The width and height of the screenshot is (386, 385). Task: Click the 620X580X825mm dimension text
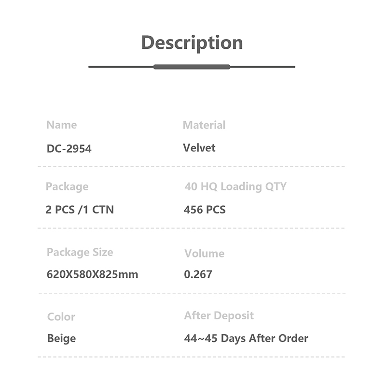pos(92,274)
